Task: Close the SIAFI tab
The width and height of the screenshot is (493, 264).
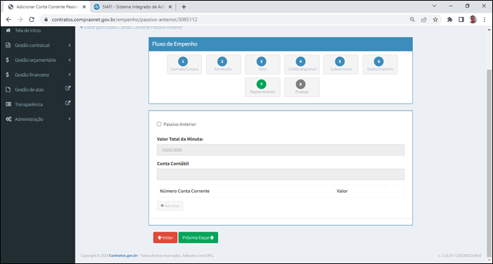Action: point(170,6)
